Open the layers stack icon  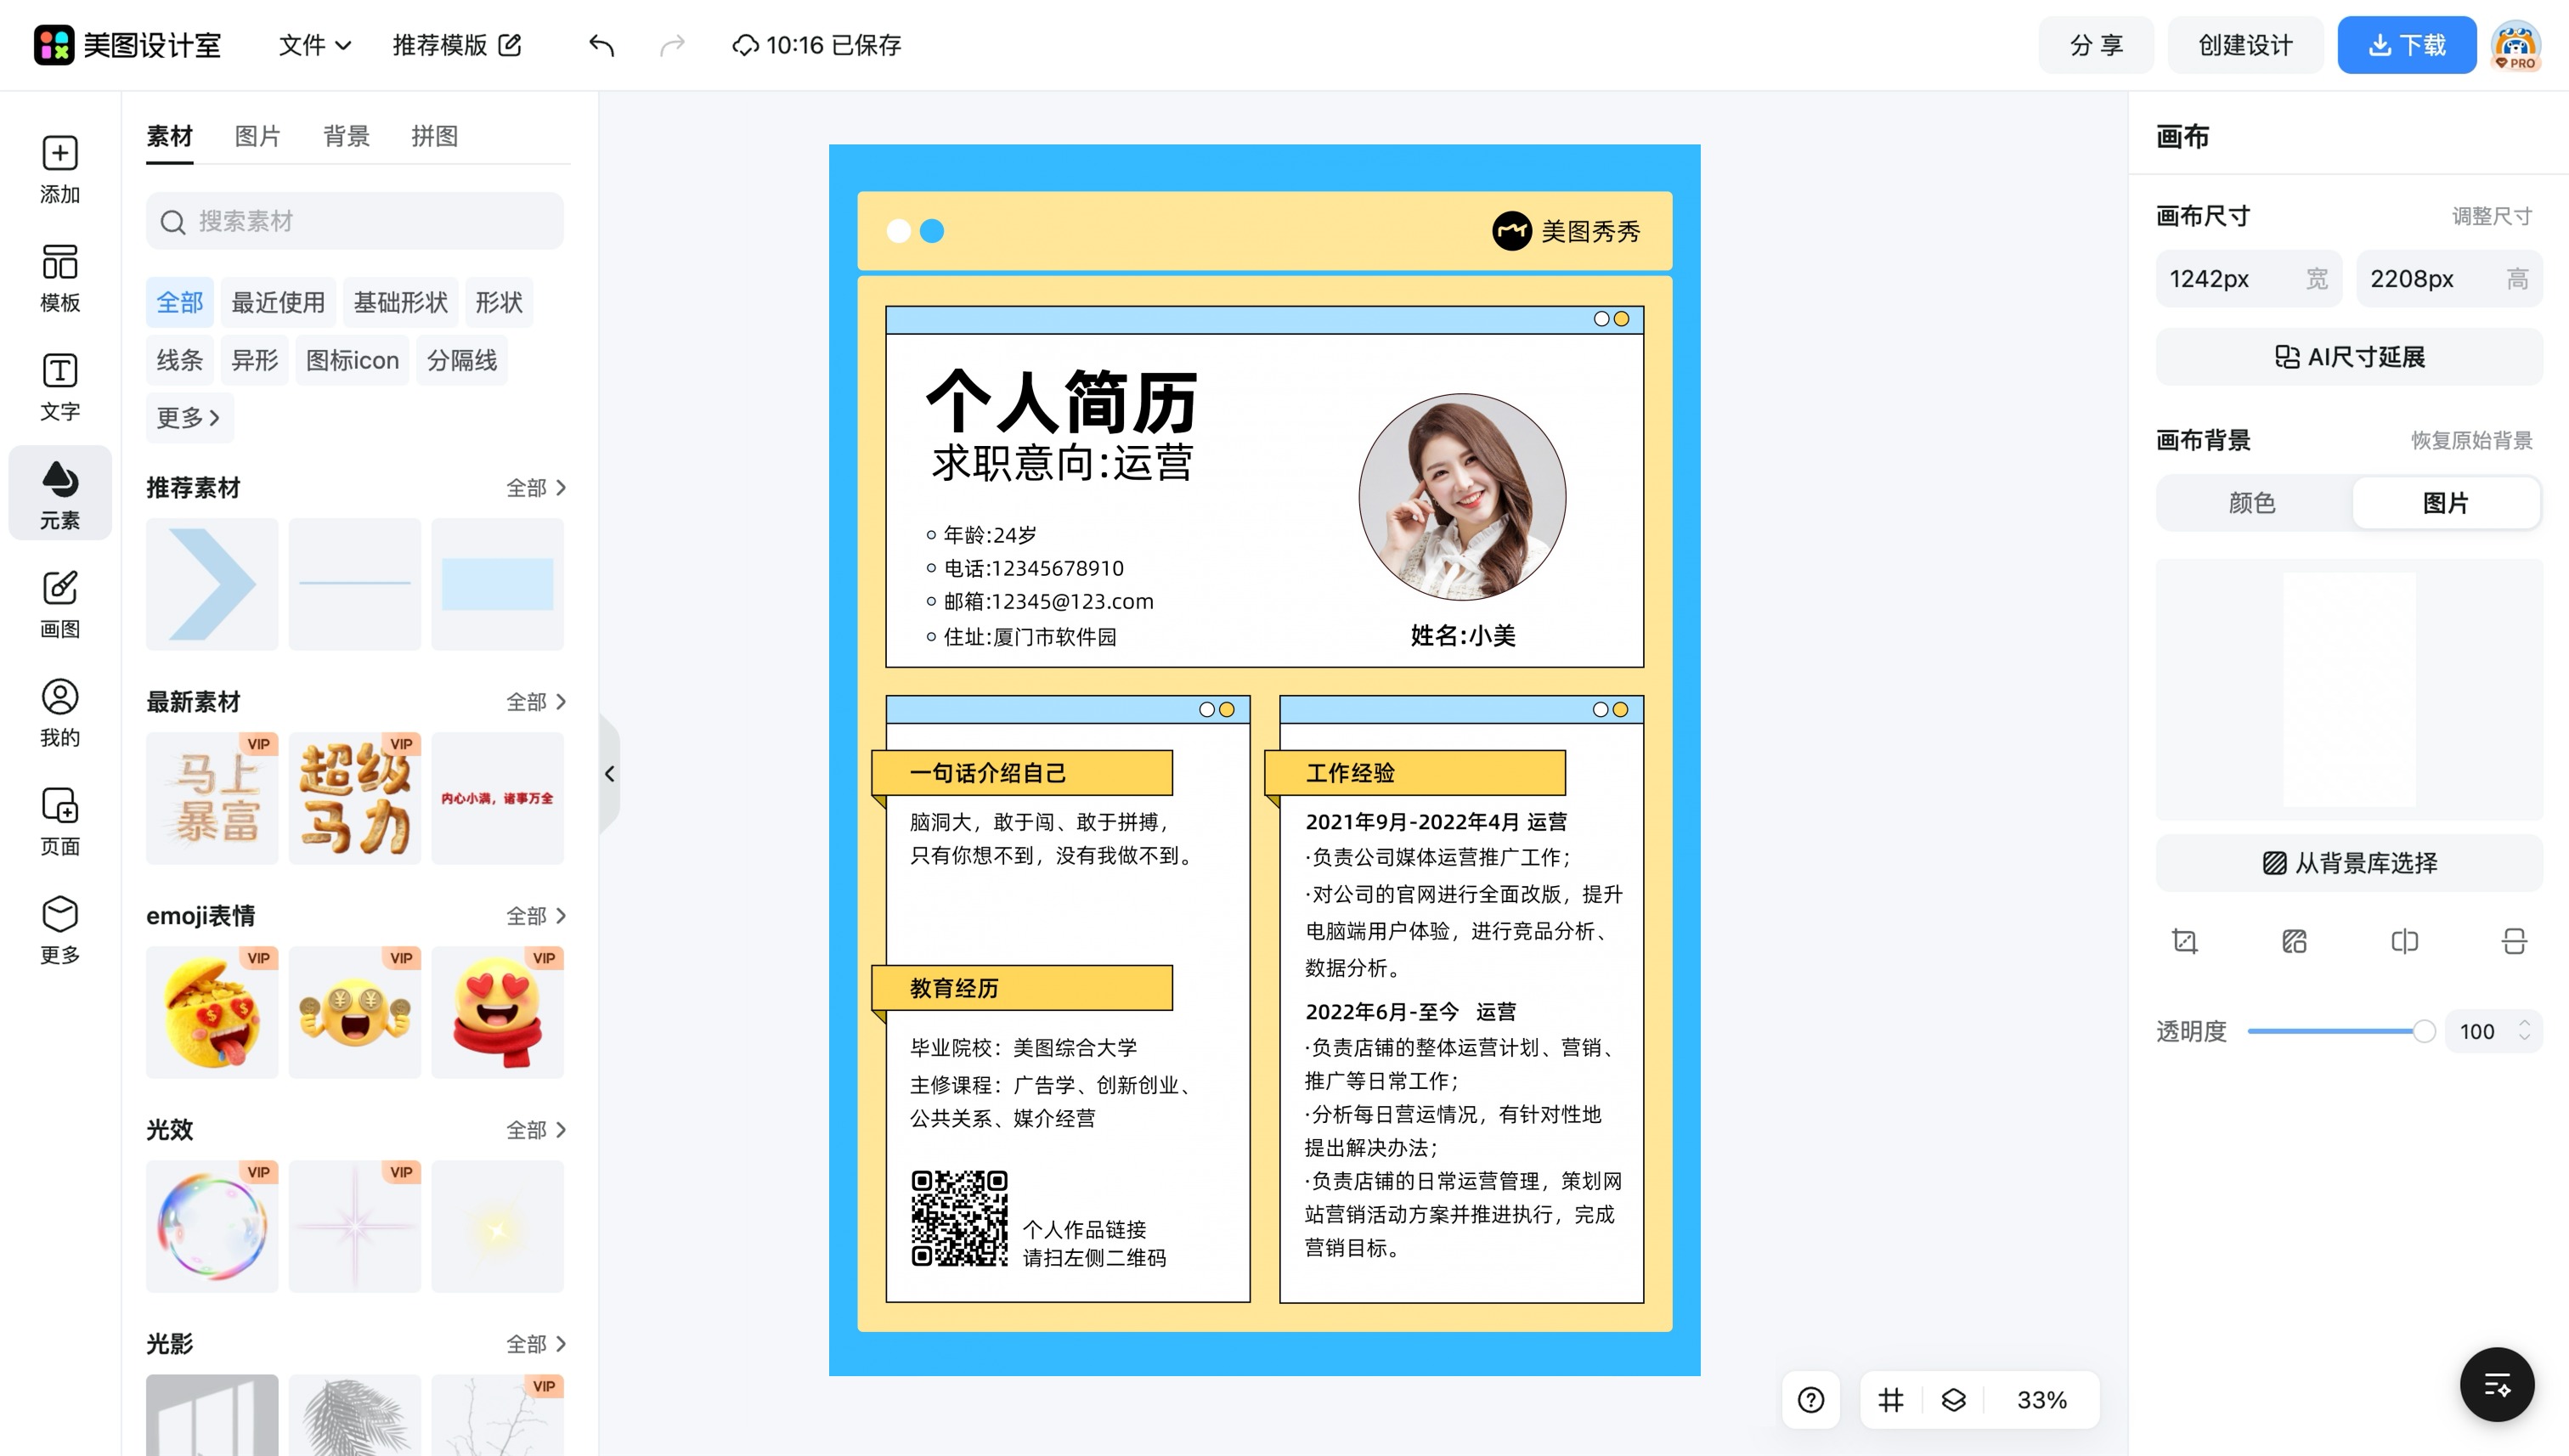[x=1953, y=1399]
